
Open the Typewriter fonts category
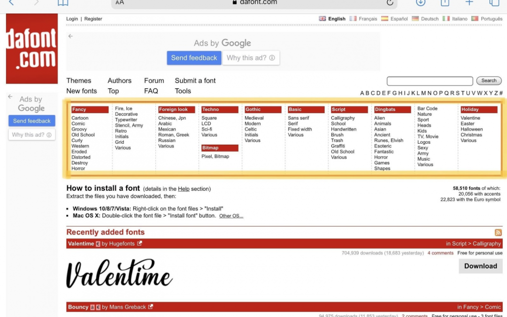click(126, 120)
